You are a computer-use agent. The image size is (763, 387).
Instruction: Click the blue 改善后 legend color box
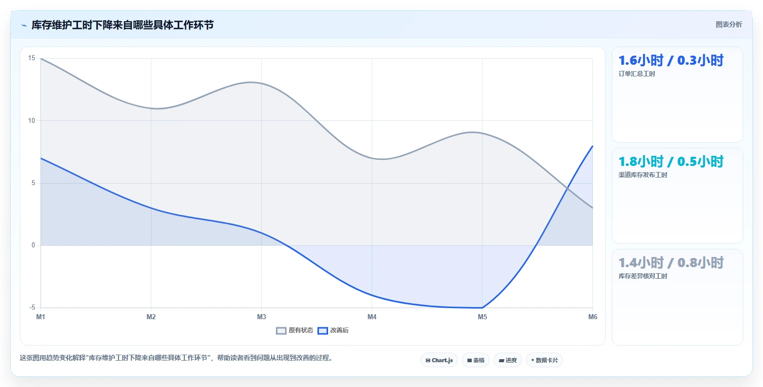[x=323, y=330]
